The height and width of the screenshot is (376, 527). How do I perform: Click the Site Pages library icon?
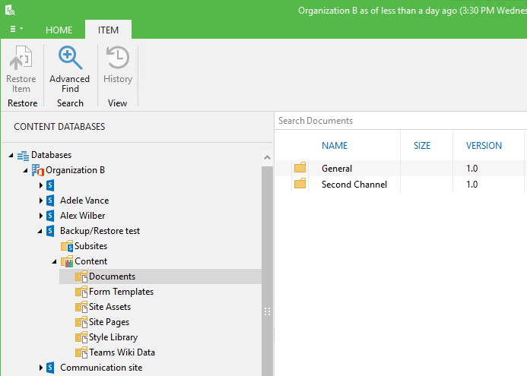[81, 322]
